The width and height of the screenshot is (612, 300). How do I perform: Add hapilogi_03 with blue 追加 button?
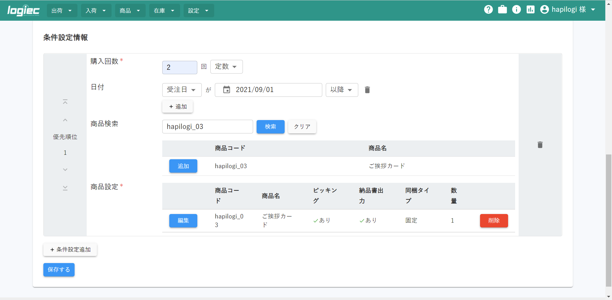point(183,166)
